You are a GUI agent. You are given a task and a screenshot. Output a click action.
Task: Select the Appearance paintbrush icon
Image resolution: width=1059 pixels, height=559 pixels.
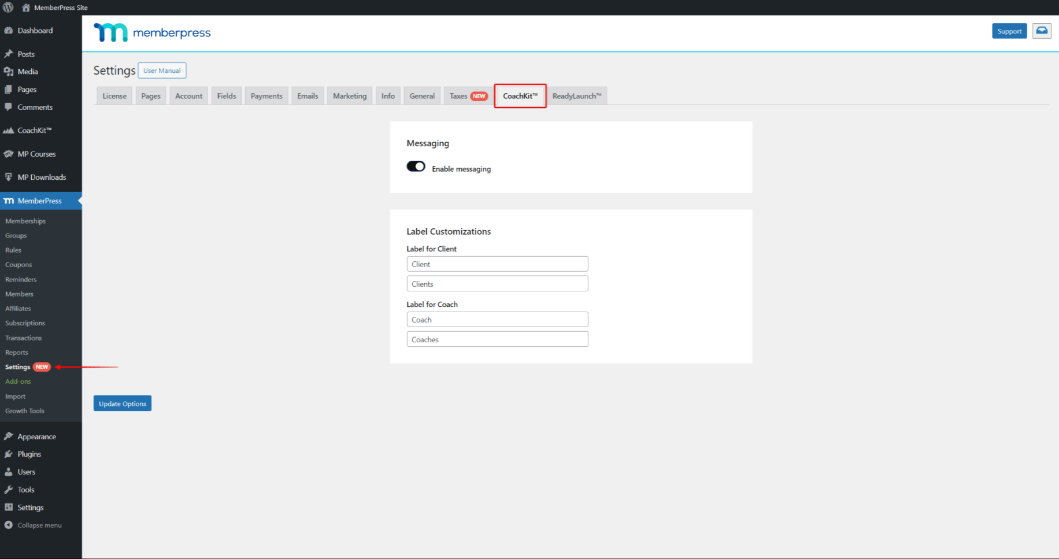point(9,436)
